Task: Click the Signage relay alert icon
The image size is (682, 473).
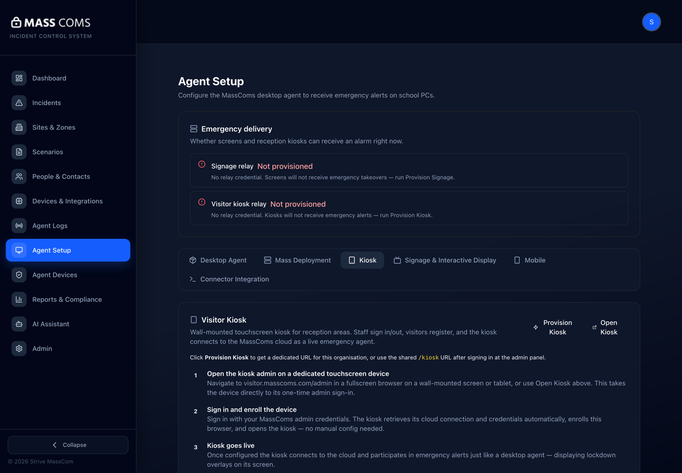Action: 202,164
